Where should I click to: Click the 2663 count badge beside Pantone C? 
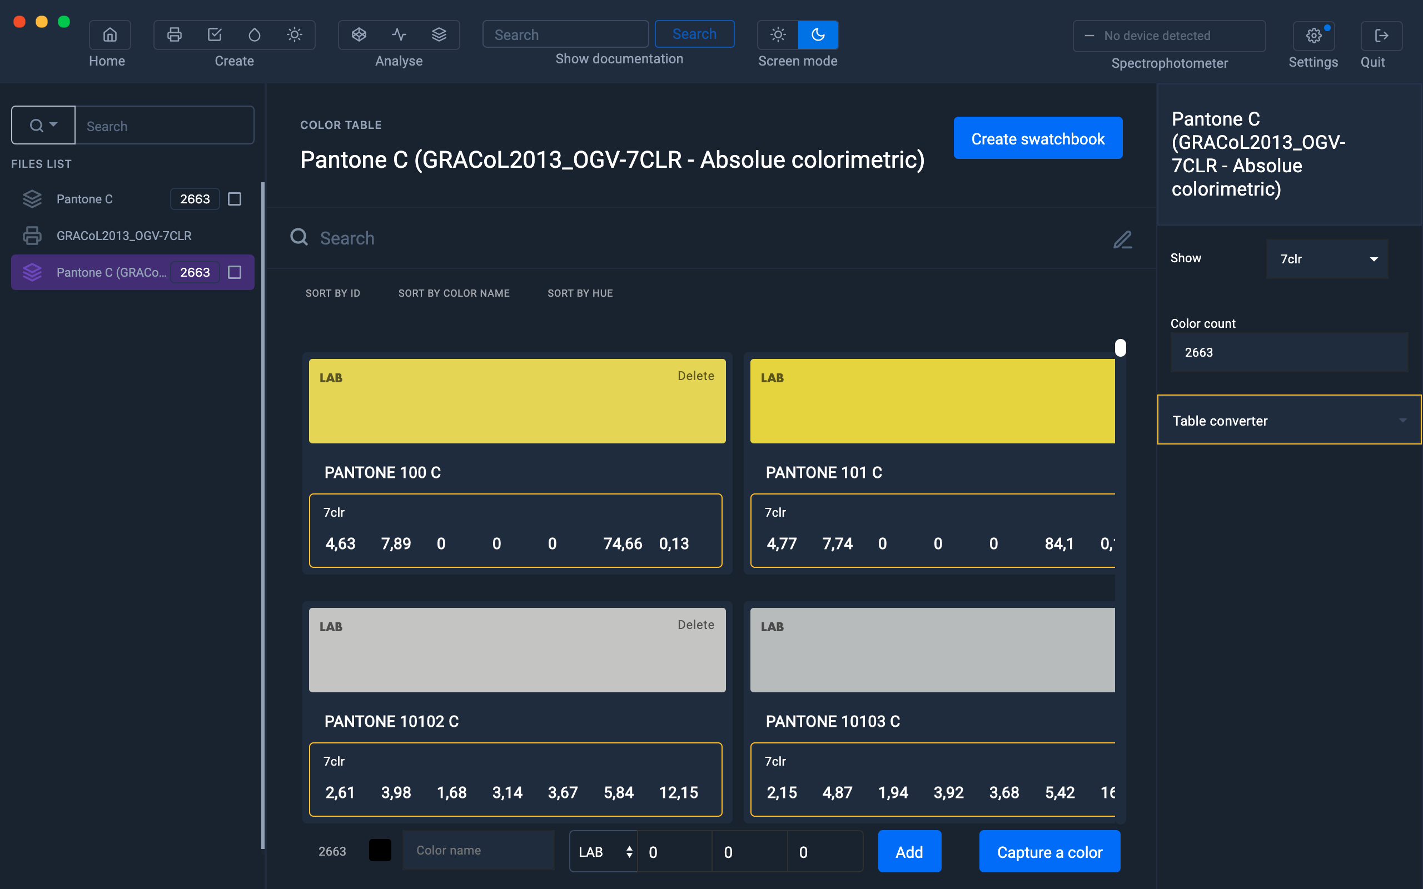(x=195, y=199)
